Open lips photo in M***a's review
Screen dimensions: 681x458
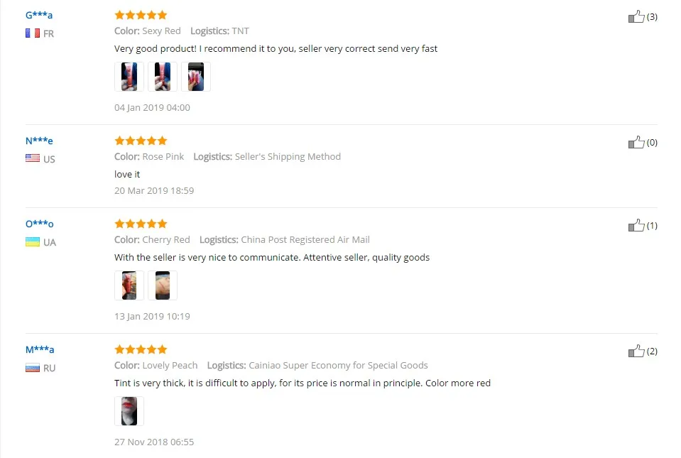point(129,411)
